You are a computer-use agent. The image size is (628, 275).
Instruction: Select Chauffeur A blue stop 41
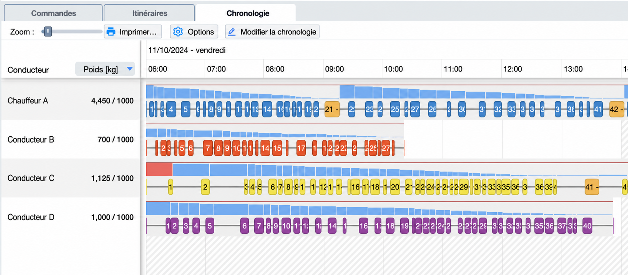pyautogui.click(x=598, y=109)
